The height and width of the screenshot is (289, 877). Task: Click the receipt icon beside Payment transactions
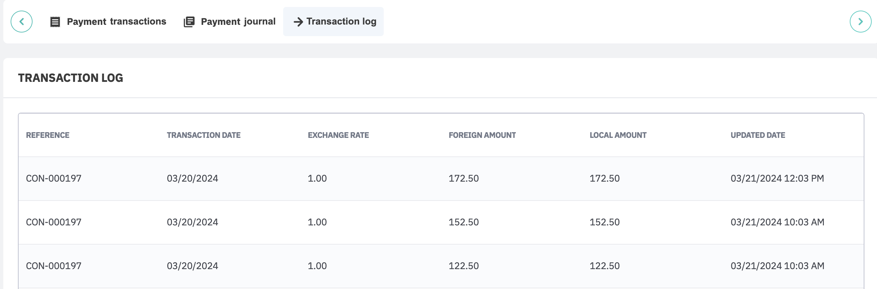click(x=55, y=22)
